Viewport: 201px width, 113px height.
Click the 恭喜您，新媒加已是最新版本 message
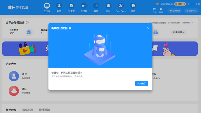click(x=67, y=73)
